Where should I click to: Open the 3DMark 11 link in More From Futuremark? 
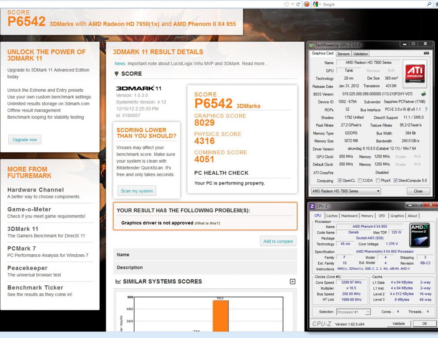pos(23,229)
